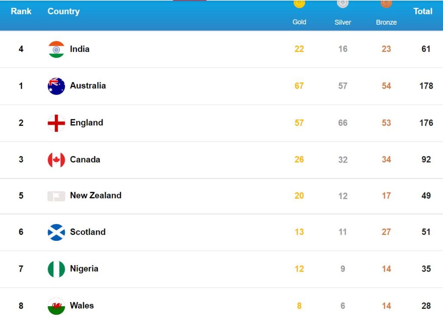The width and height of the screenshot is (443, 323).
Task: Select England's total of 176
Action: (426, 123)
